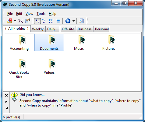The height and width of the screenshot is (122, 145).
Task: Switch to the Off-site tab
Action: (68, 29)
